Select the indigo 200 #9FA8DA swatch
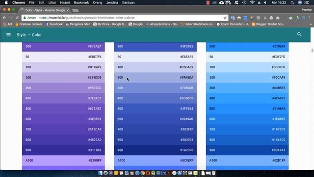Image resolution: width=314 pixels, height=177 pixels. point(155,78)
